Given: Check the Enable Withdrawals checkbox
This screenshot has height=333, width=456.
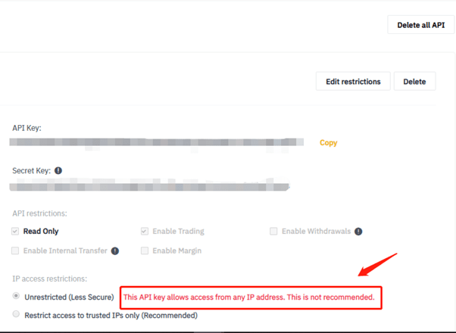Looking at the screenshot, I should pyautogui.click(x=273, y=232).
